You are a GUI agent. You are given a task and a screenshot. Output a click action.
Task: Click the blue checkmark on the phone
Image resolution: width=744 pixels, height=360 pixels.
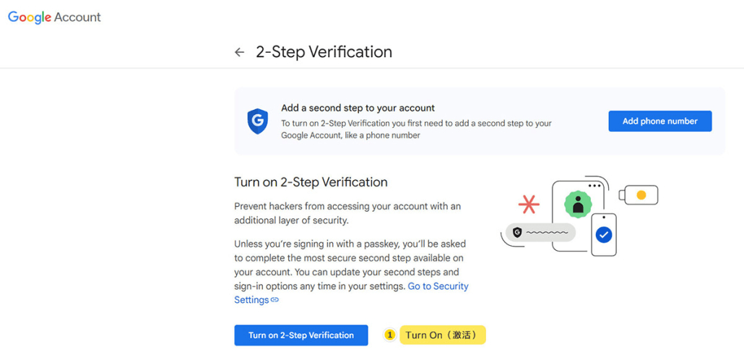[604, 234]
